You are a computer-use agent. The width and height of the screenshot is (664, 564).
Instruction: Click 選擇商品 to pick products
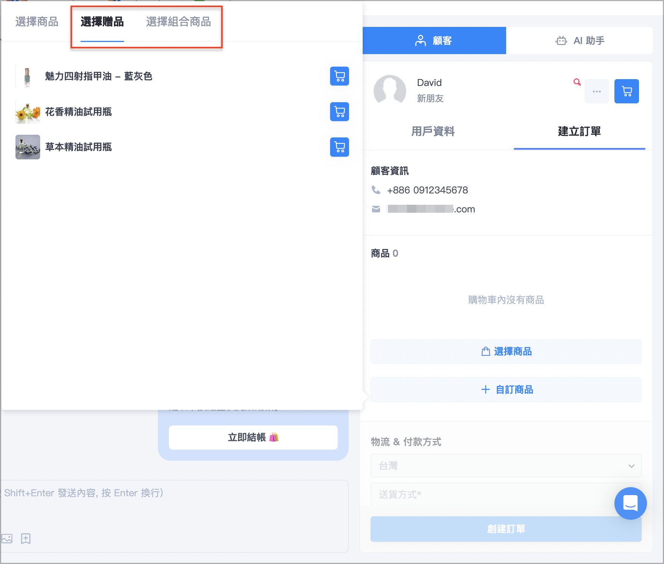tap(505, 351)
